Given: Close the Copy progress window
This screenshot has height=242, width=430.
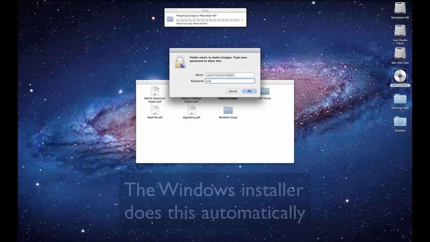Looking at the screenshot, I should point(167,11).
